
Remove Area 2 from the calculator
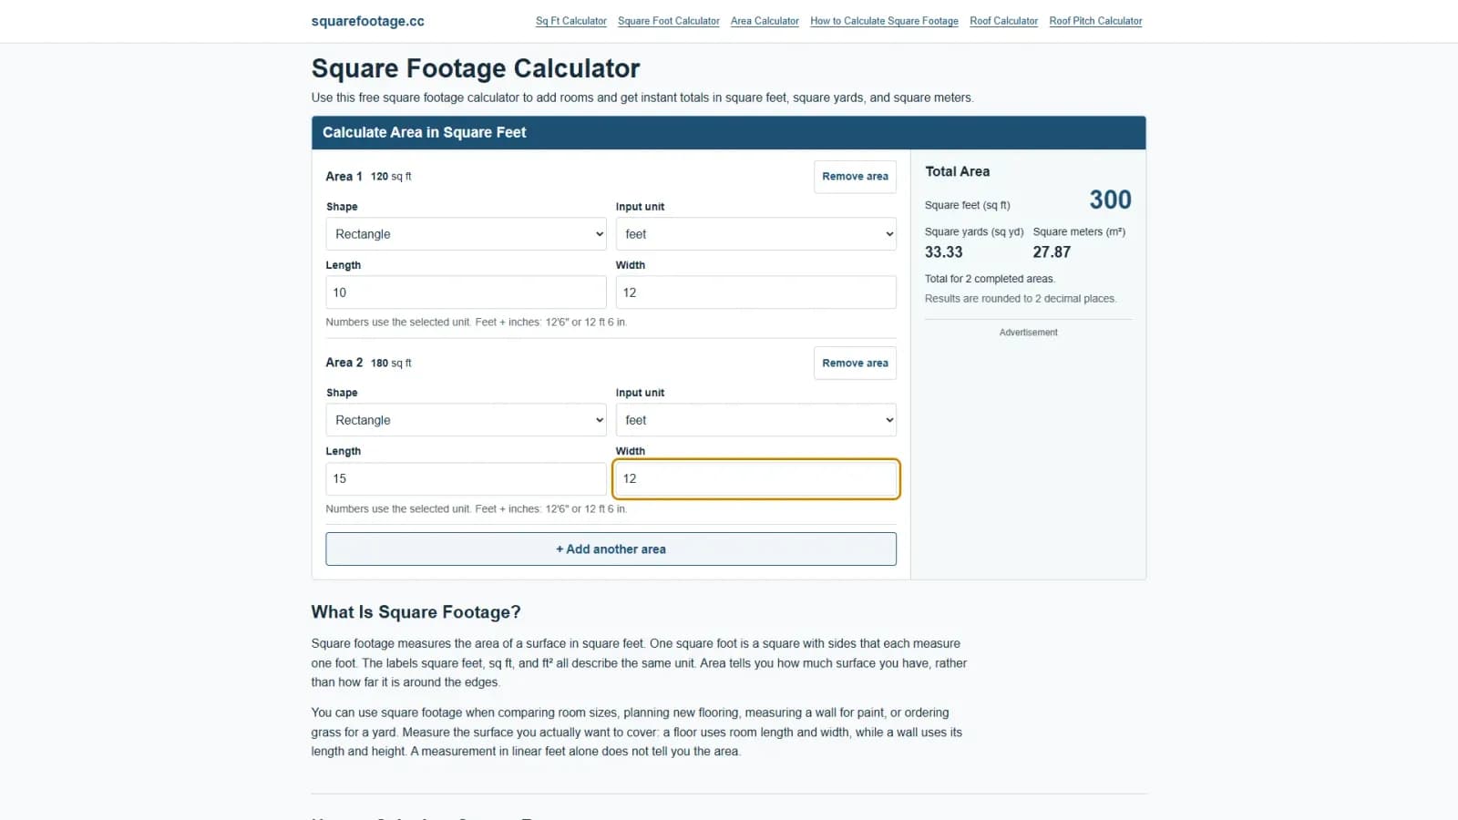point(855,364)
